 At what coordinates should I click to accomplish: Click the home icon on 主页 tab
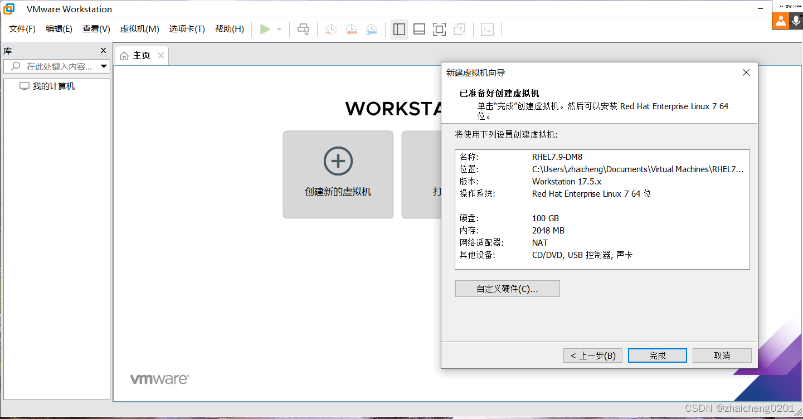coord(124,56)
